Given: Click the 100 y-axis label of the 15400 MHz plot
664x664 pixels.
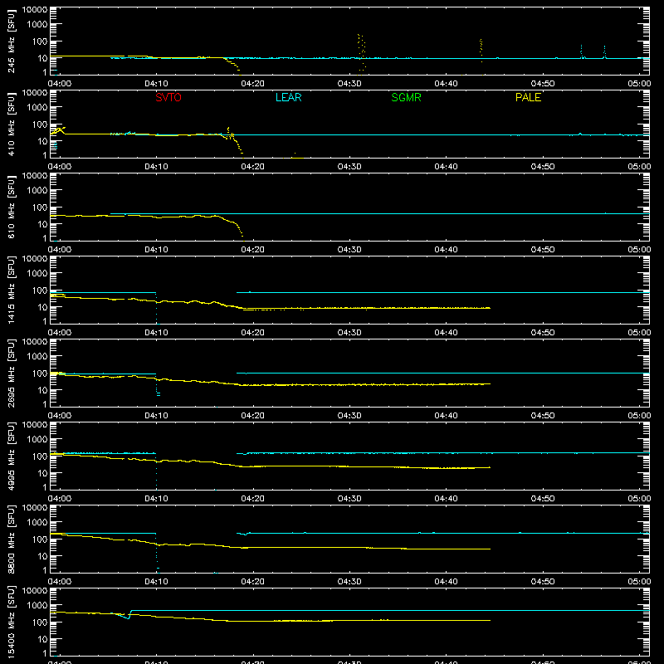Looking at the screenshot, I should pos(41,622).
